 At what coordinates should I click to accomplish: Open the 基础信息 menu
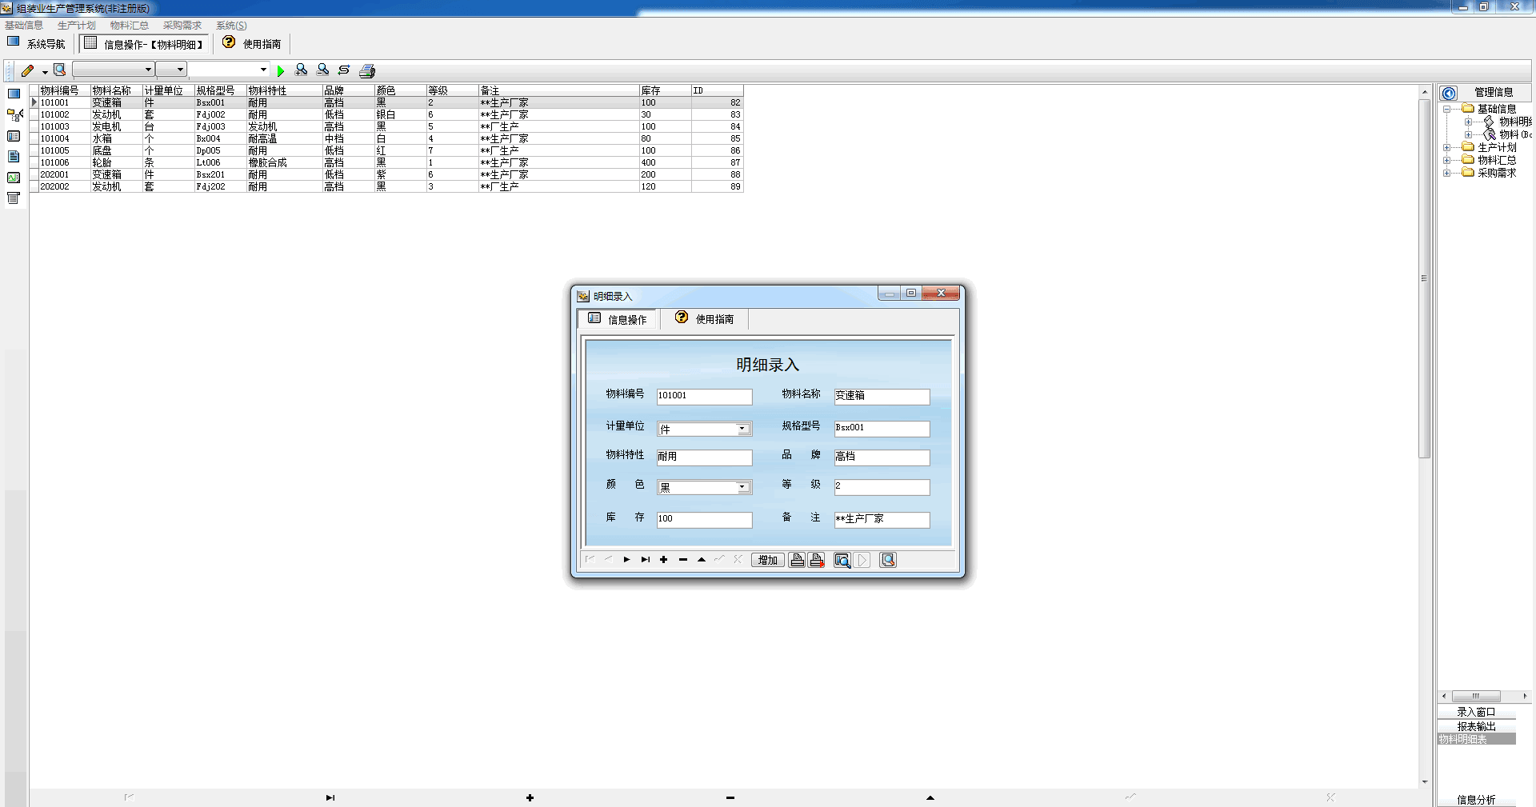24,26
